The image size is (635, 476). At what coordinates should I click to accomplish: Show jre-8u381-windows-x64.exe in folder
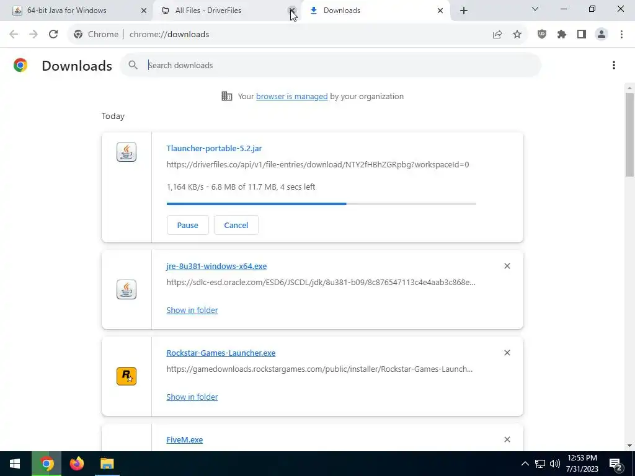coord(192,310)
